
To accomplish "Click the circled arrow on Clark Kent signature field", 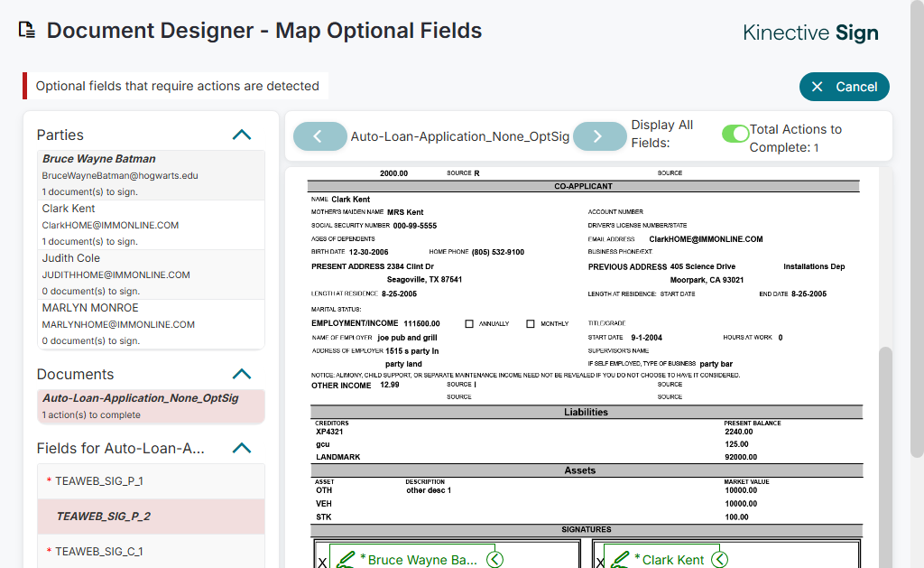I will point(719,559).
